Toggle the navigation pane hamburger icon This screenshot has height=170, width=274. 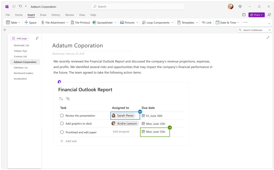[5, 30]
